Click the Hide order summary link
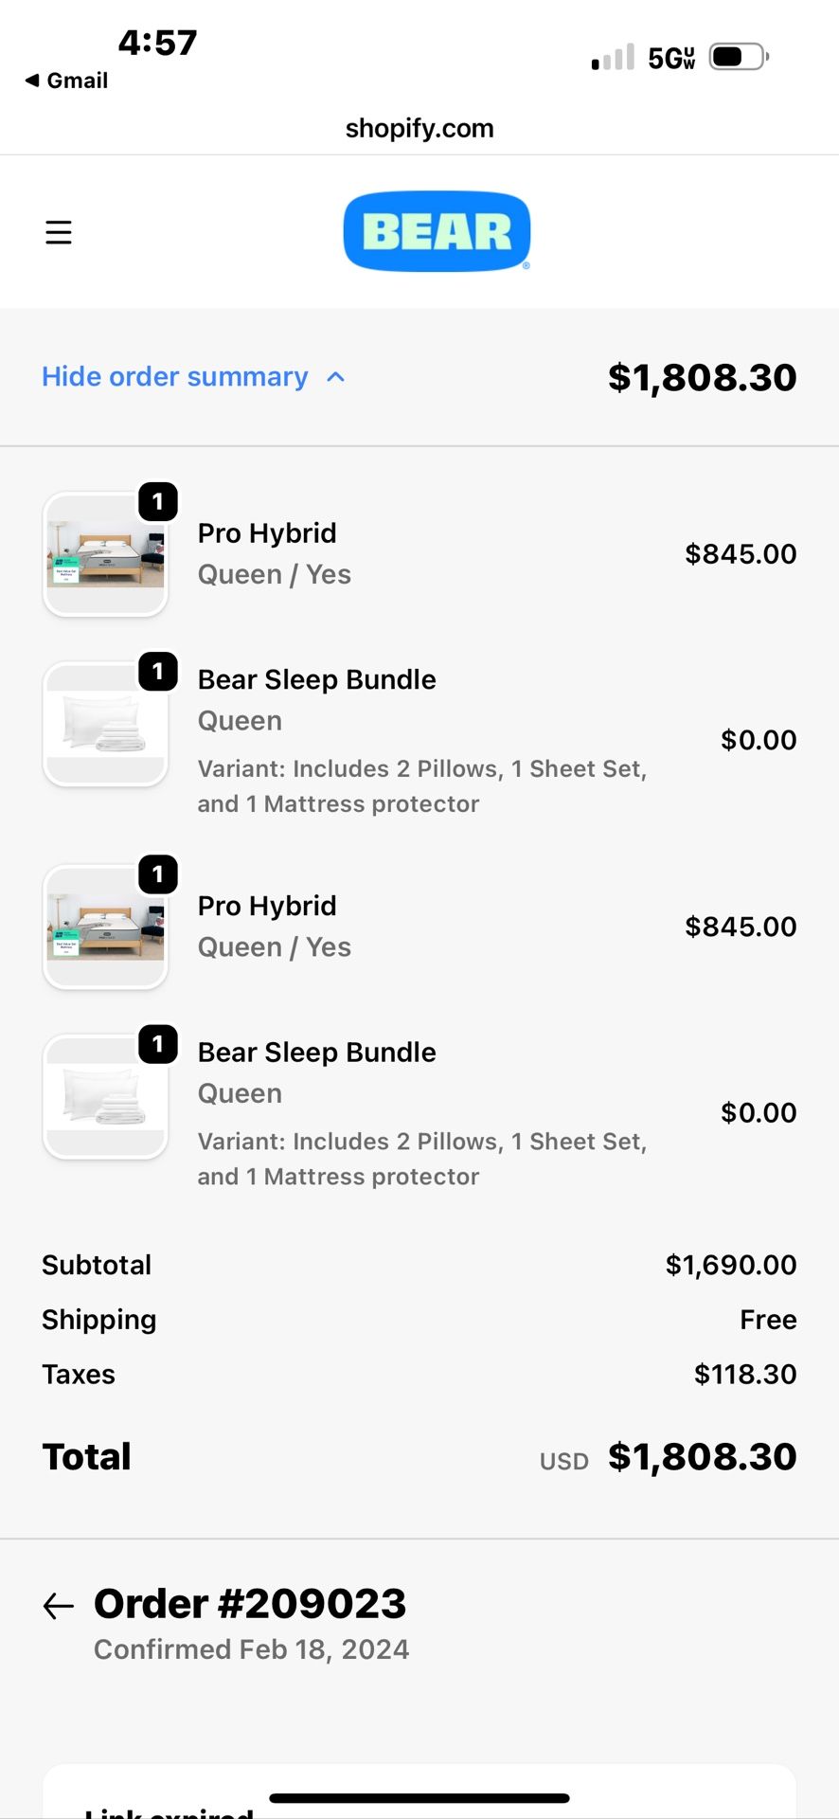The image size is (839, 1819). pos(175,377)
